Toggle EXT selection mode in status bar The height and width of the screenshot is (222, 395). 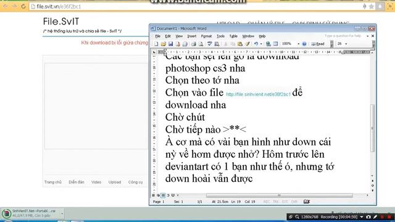click(285, 202)
